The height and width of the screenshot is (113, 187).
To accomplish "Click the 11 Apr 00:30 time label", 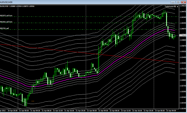I will click(24, 111).
